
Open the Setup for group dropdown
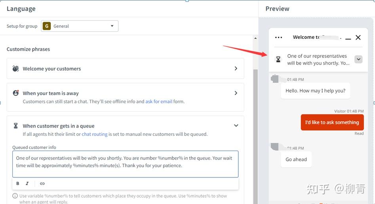(x=80, y=26)
